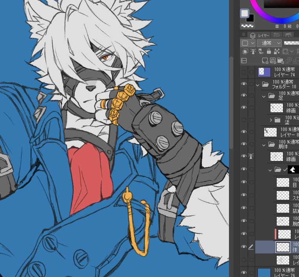Click the レイヤー 74 layer thumbnail
The width and height of the screenshot is (299, 277).
(x=264, y=72)
